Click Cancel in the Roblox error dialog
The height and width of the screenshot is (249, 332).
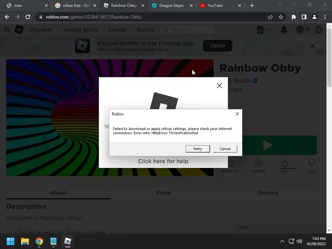225,149
